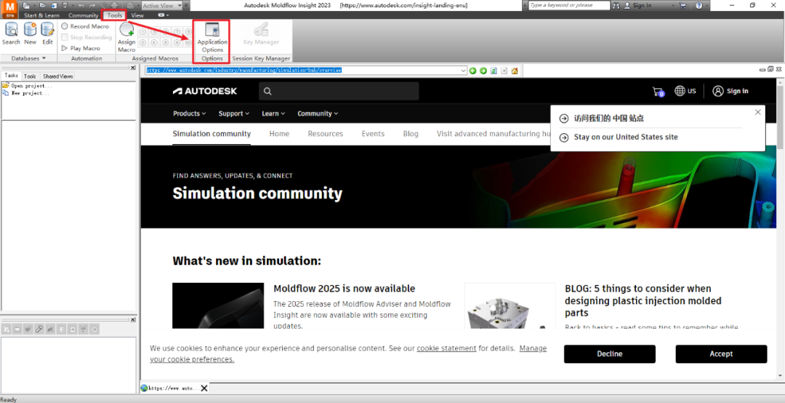Click the binoculars search icon
The height and width of the screenshot is (403, 785).
click(616, 6)
